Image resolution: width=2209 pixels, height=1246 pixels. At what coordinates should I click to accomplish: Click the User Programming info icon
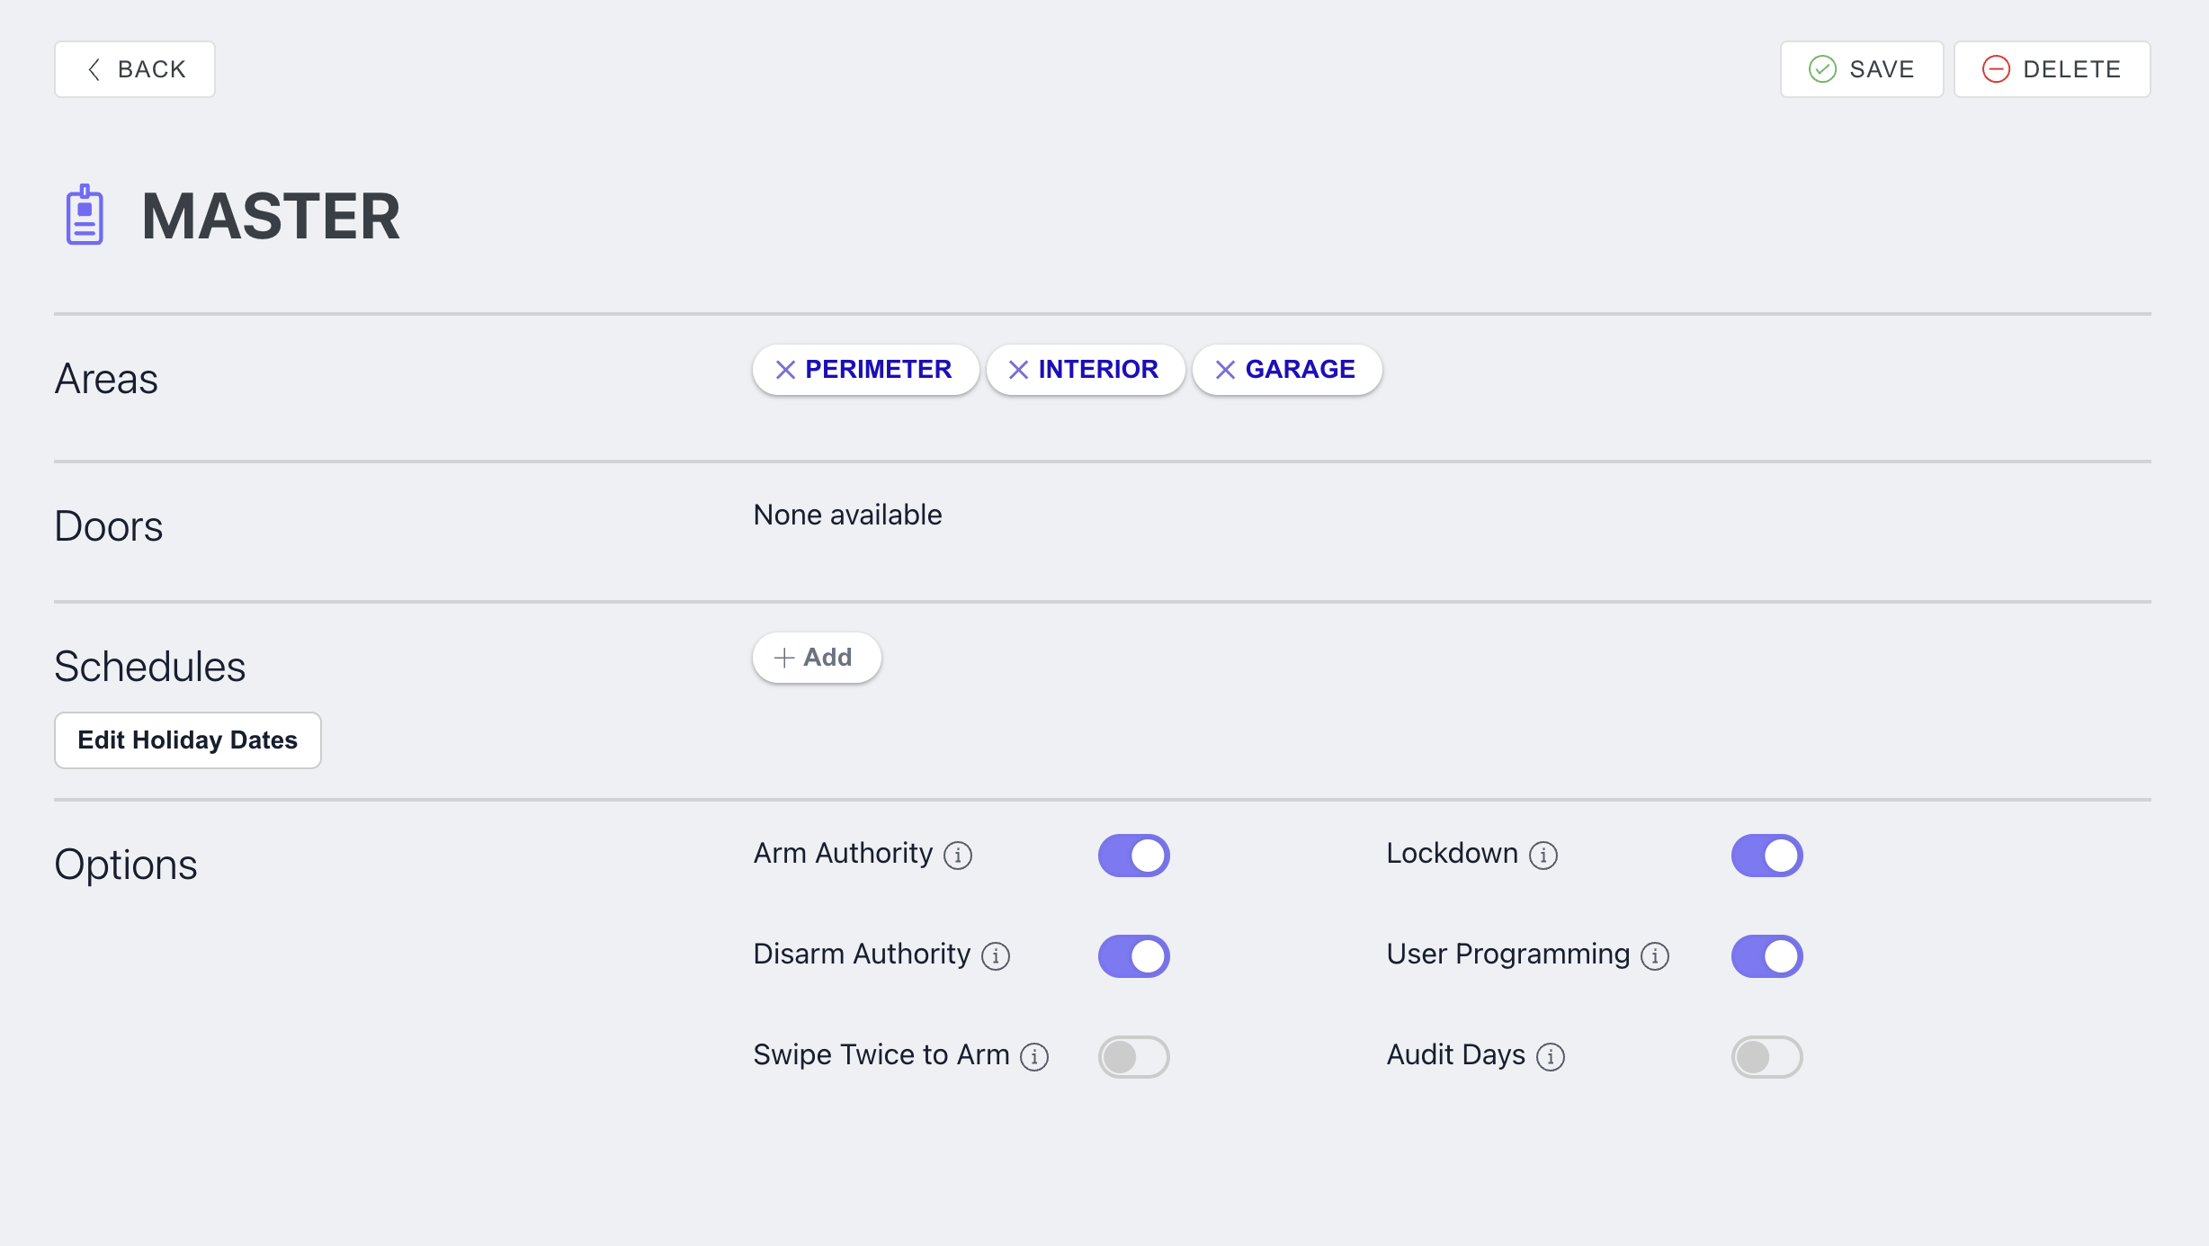pyautogui.click(x=1655, y=955)
